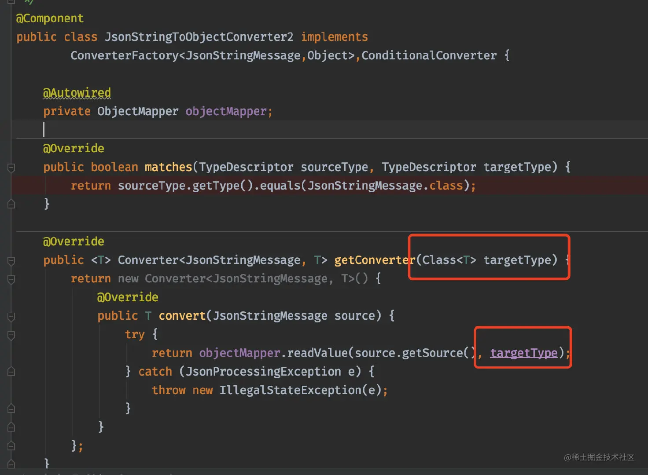The image size is (648, 475).
Task: Click fold-end marker beside the catch closing brace
Action: 11,409
